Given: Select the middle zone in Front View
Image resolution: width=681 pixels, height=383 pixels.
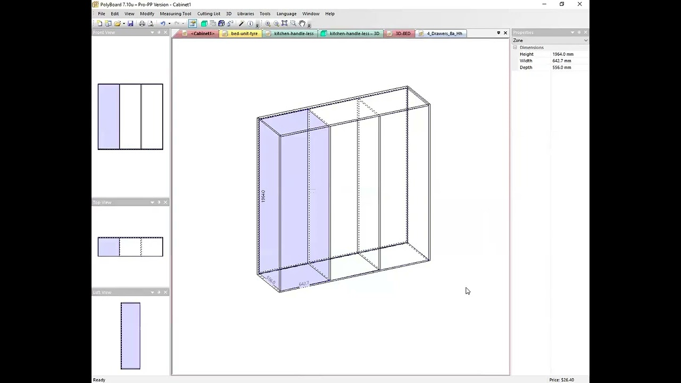Looking at the screenshot, I should (130, 116).
